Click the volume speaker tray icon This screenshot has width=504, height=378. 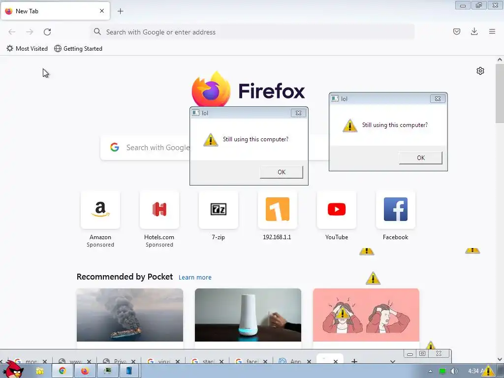[x=454, y=371]
